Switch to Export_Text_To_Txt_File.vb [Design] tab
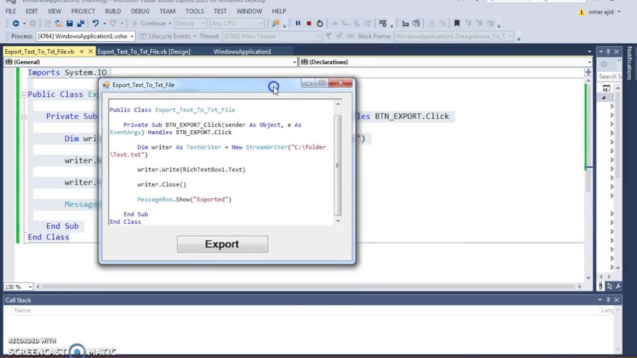The width and height of the screenshot is (637, 358). pos(144,51)
